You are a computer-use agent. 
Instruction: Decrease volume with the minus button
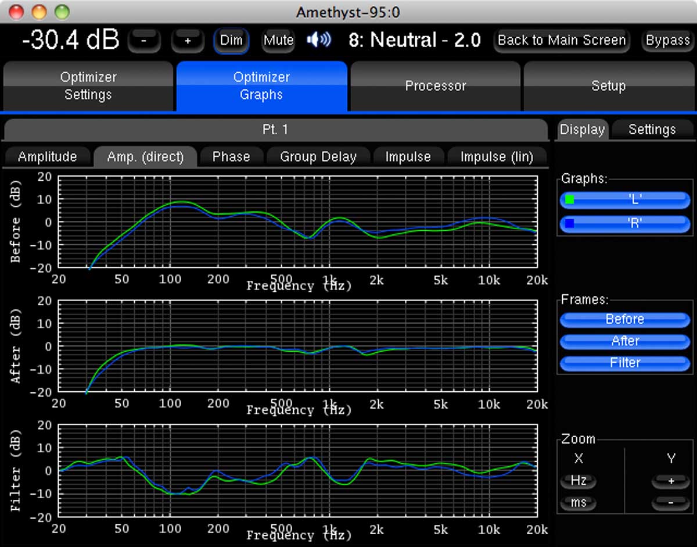point(143,41)
